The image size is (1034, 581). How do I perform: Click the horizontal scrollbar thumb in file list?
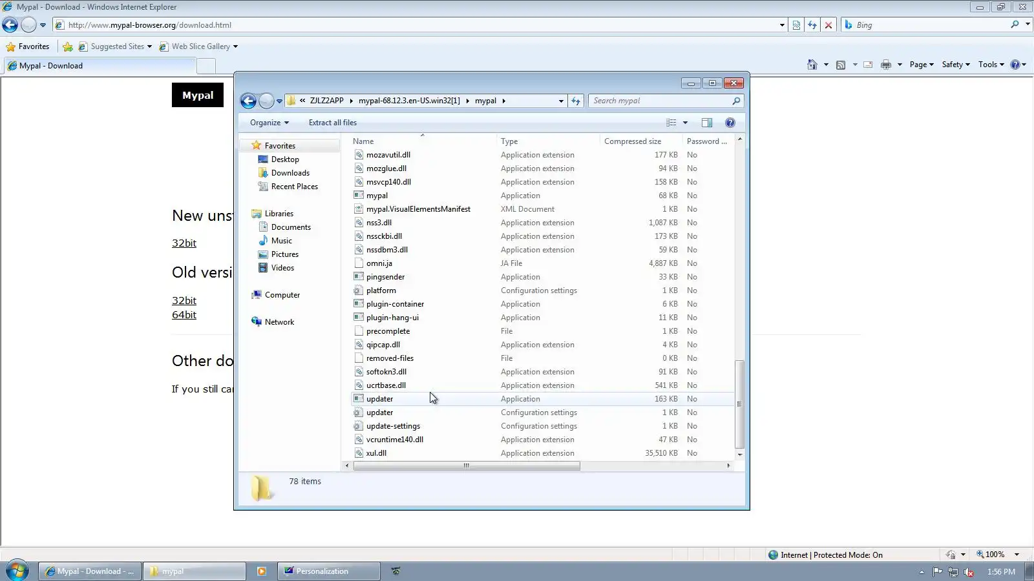coord(467,465)
